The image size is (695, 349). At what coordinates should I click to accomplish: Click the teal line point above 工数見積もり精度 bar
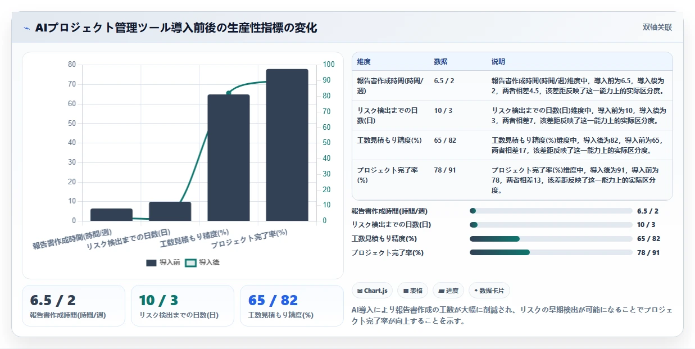[x=229, y=93]
